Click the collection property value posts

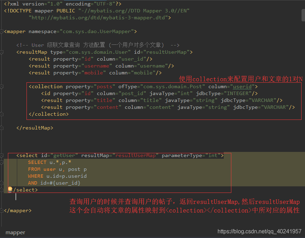click(104, 86)
